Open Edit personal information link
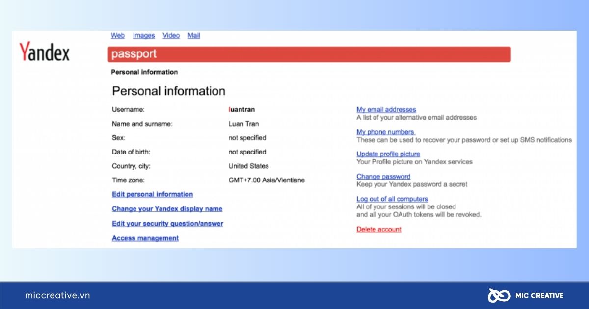The height and width of the screenshot is (309, 589). pyautogui.click(x=153, y=195)
